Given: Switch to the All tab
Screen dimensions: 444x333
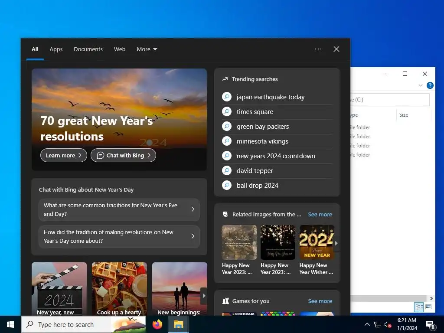Looking at the screenshot, I should [x=35, y=49].
